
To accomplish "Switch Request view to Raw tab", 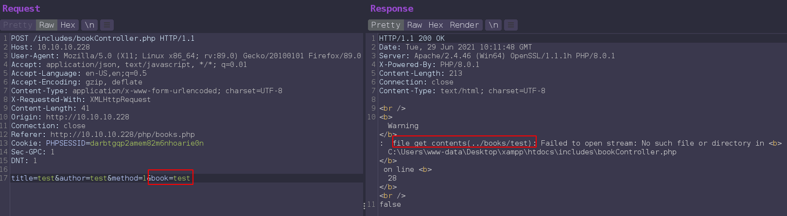I will point(47,25).
